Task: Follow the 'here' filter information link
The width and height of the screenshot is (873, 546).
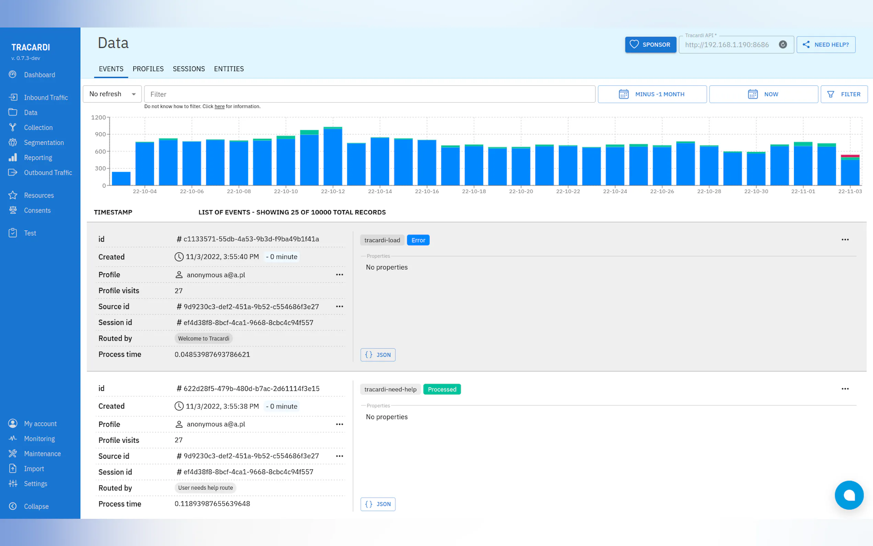Action: pos(219,107)
